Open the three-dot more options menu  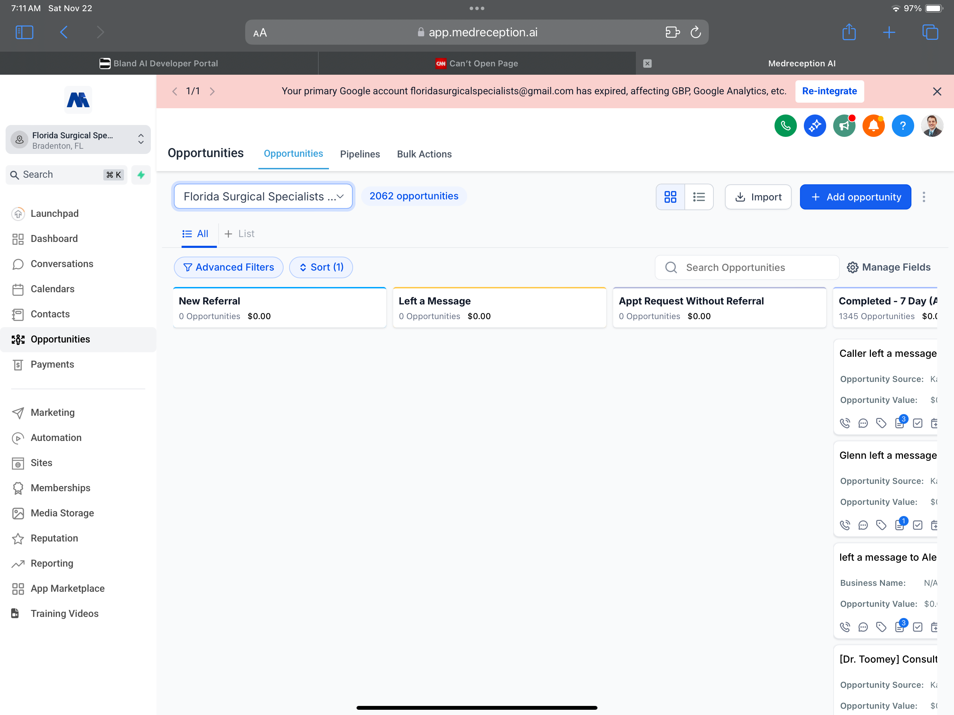(924, 197)
